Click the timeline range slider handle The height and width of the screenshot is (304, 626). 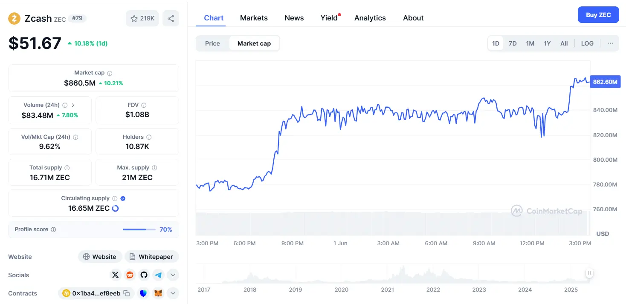pyautogui.click(x=589, y=273)
